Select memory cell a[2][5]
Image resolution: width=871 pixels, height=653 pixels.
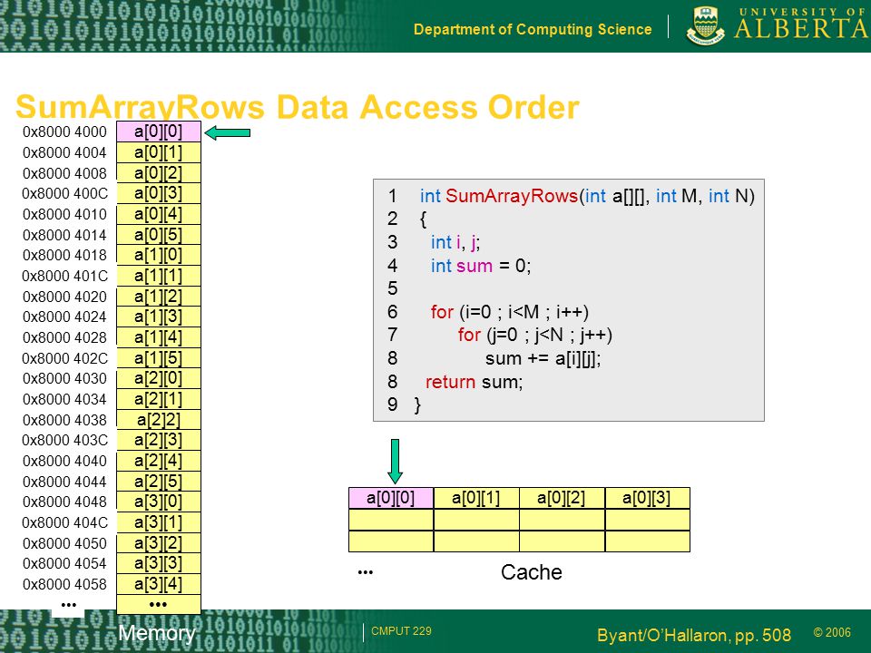coord(158,481)
